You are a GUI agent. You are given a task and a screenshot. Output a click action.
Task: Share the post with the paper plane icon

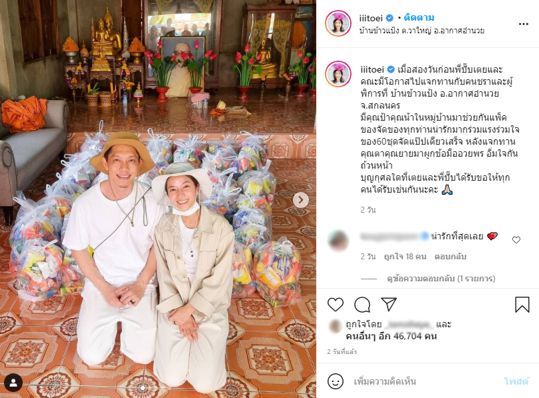pos(389,304)
